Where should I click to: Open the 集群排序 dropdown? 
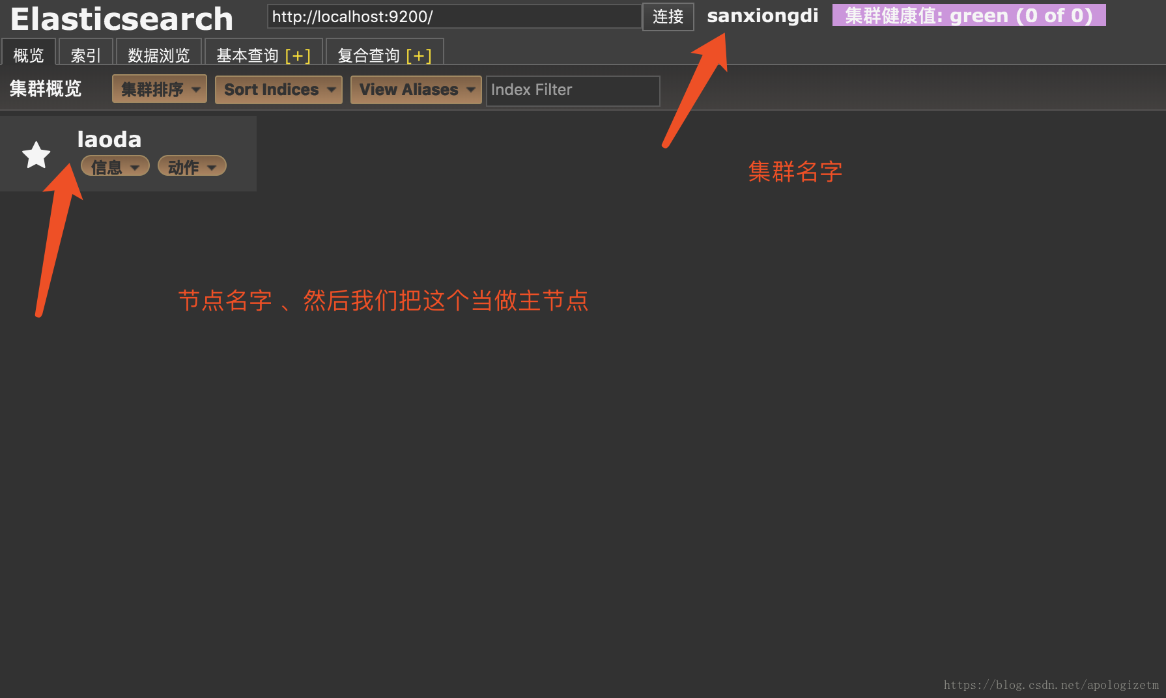pyautogui.click(x=160, y=89)
